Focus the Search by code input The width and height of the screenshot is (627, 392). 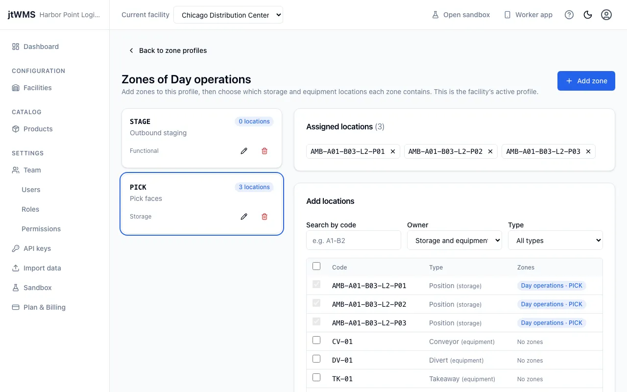[x=354, y=241]
